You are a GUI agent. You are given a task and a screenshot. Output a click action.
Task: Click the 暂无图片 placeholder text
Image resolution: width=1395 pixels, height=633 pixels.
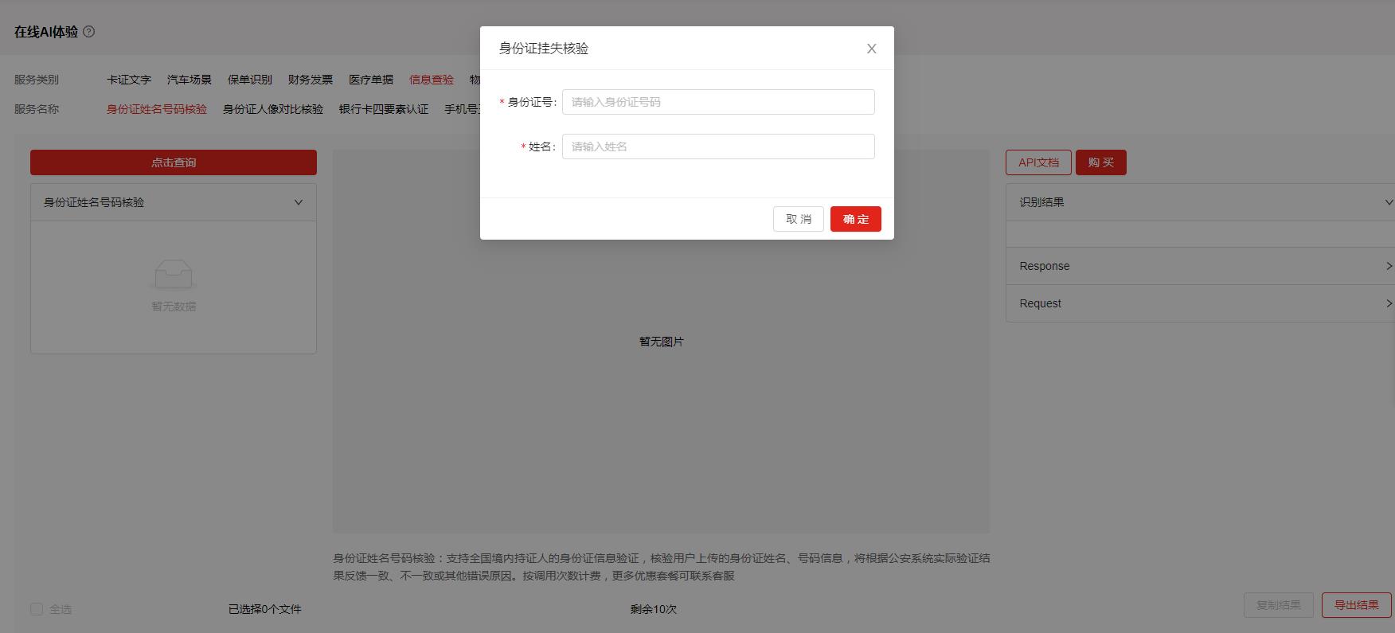pyautogui.click(x=662, y=342)
